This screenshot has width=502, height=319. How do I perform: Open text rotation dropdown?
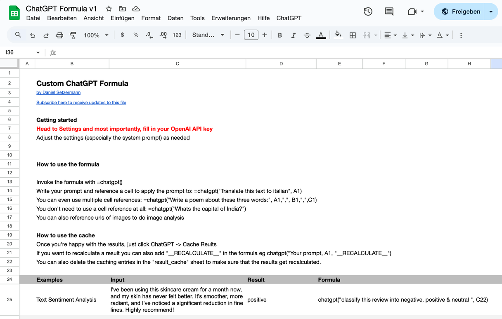pyautogui.click(x=443, y=35)
